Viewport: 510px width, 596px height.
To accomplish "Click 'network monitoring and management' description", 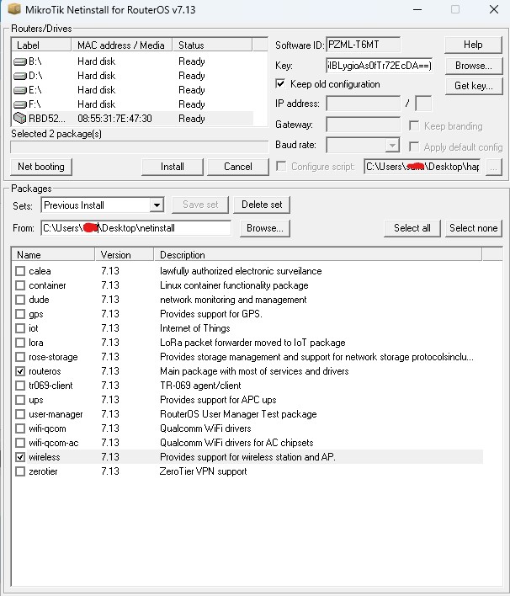I will pos(233,300).
